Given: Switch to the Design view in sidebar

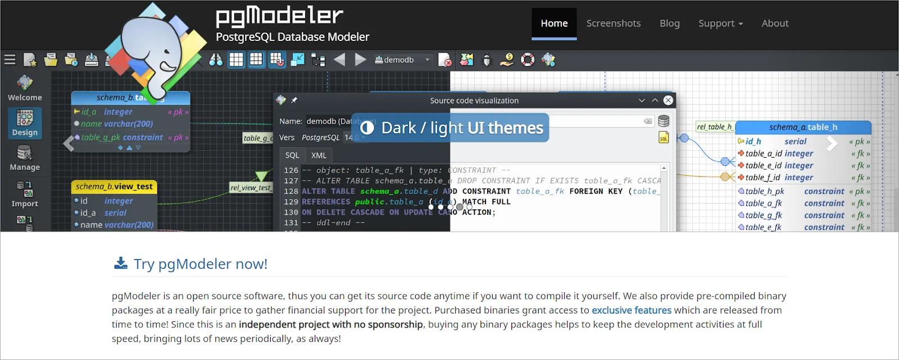Looking at the screenshot, I should [25, 123].
